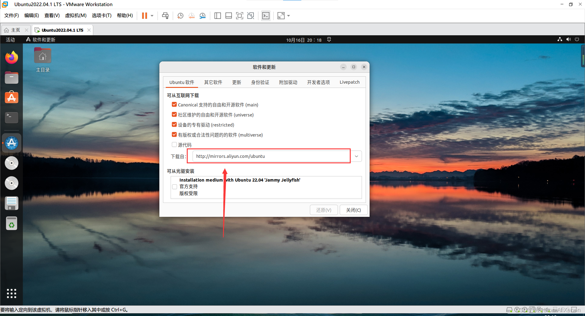The image size is (585, 316).
Task: Switch to the 其它软件 tab
Action: (213, 82)
